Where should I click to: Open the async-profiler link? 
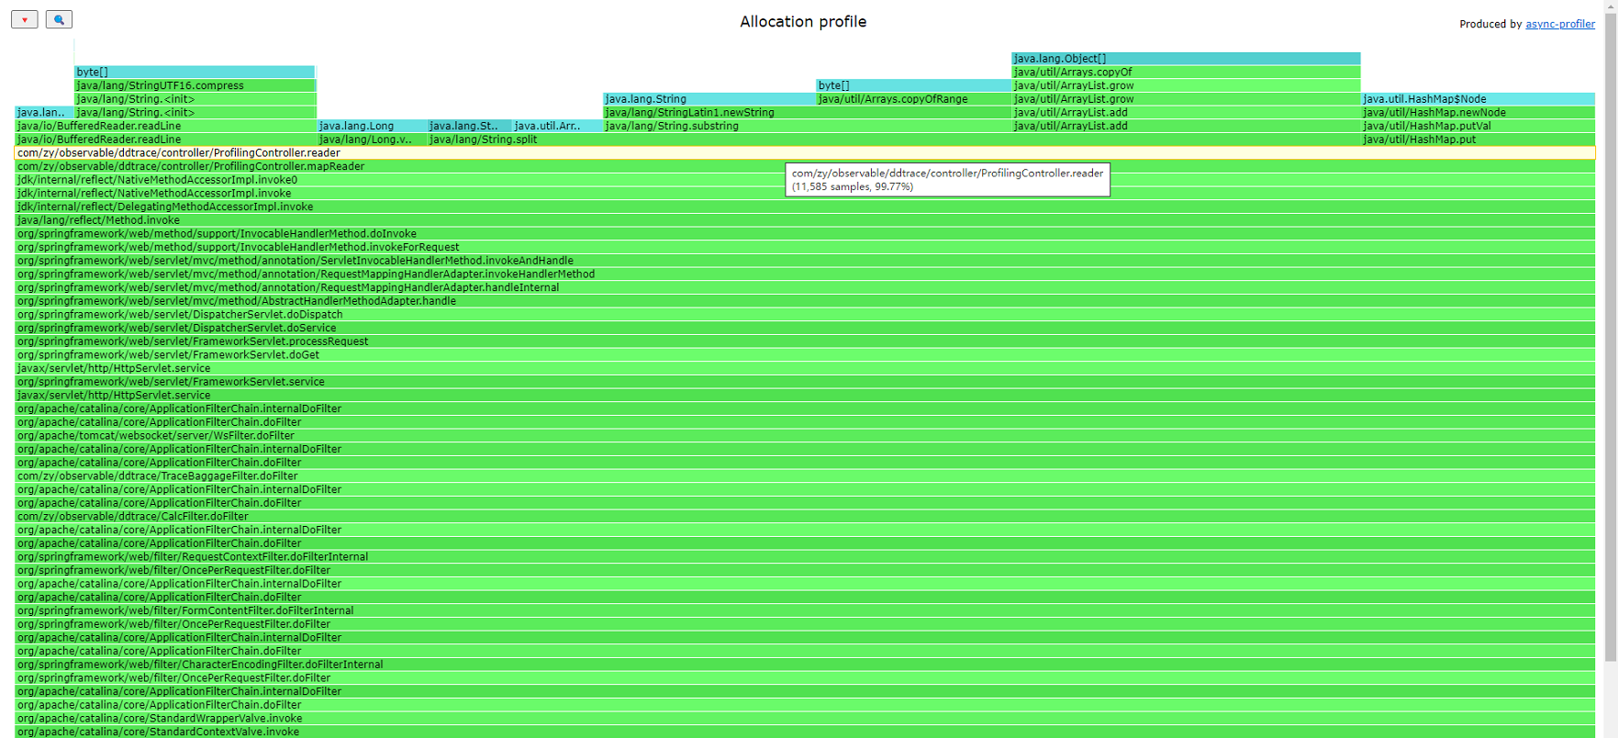pyautogui.click(x=1559, y=24)
